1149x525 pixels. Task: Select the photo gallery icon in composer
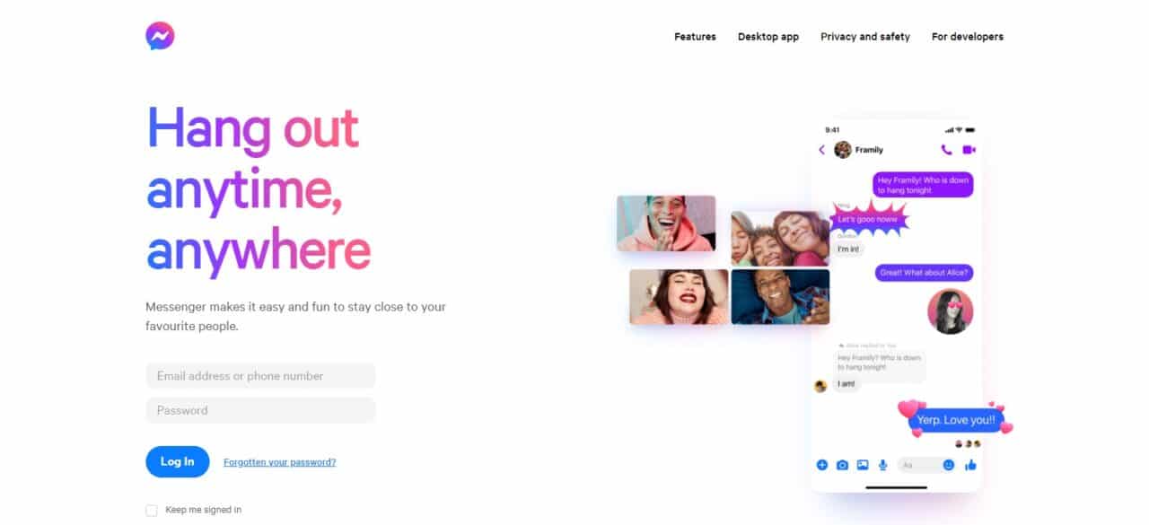(863, 465)
